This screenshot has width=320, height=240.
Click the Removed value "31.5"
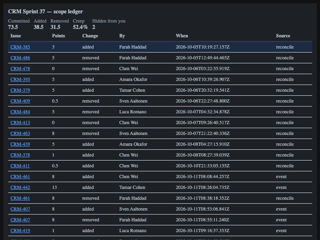55,27
